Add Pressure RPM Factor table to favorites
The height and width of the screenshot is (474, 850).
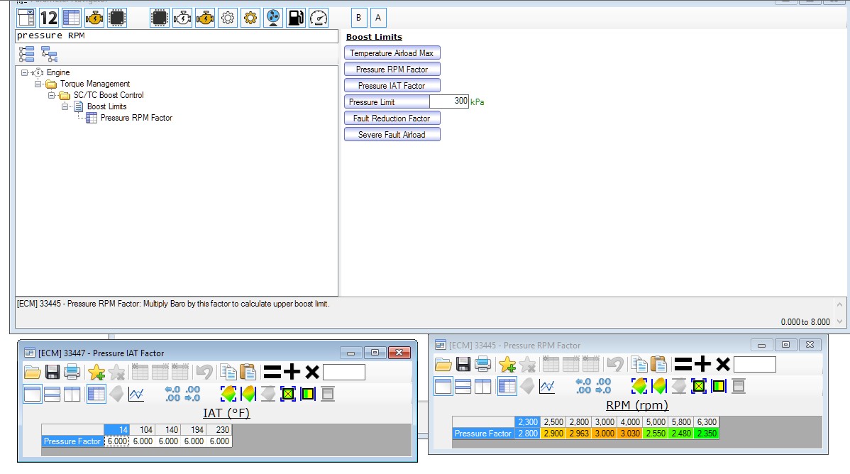click(x=507, y=365)
